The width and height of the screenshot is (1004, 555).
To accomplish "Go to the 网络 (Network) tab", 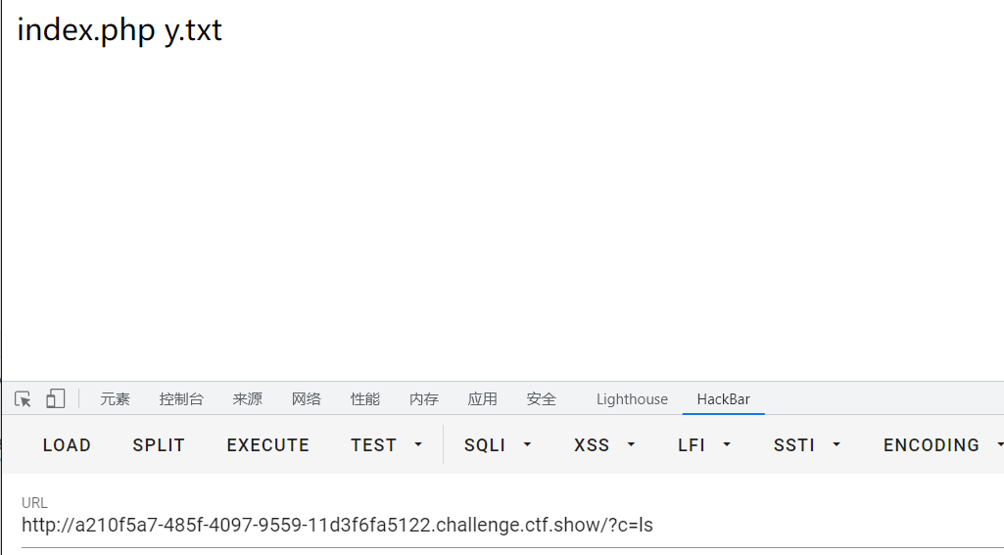I will tap(306, 399).
